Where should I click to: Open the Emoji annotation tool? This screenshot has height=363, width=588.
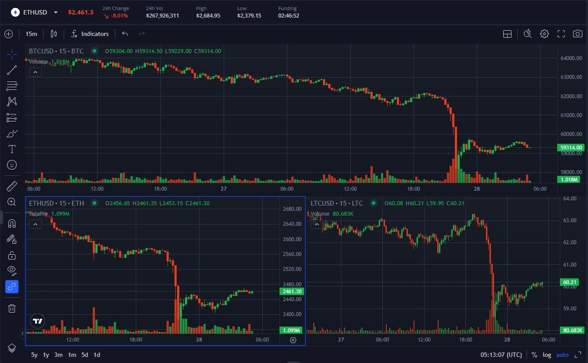coord(12,165)
